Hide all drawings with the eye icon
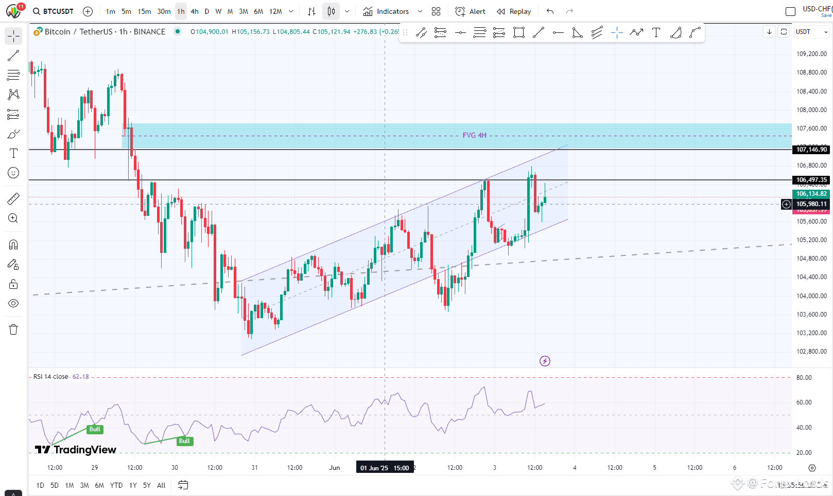The width and height of the screenshot is (833, 496). [13, 303]
